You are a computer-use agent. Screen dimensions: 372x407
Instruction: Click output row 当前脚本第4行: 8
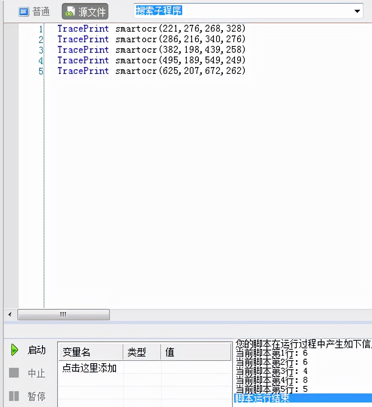[x=271, y=380]
